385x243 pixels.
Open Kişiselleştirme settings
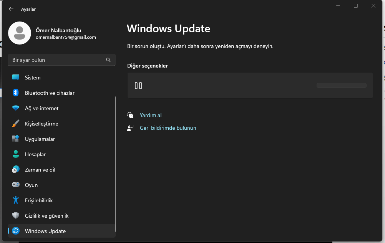tap(62, 124)
